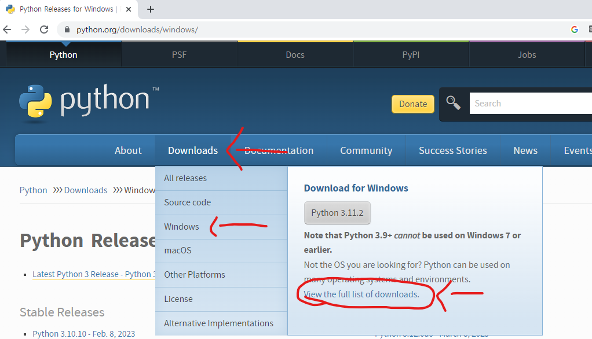
Task: Click the padlock site info icon
Action: coord(67,30)
